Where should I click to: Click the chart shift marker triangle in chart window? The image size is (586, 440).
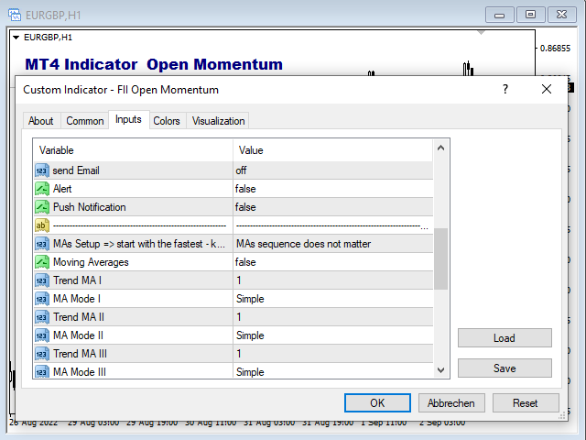pyautogui.click(x=481, y=33)
